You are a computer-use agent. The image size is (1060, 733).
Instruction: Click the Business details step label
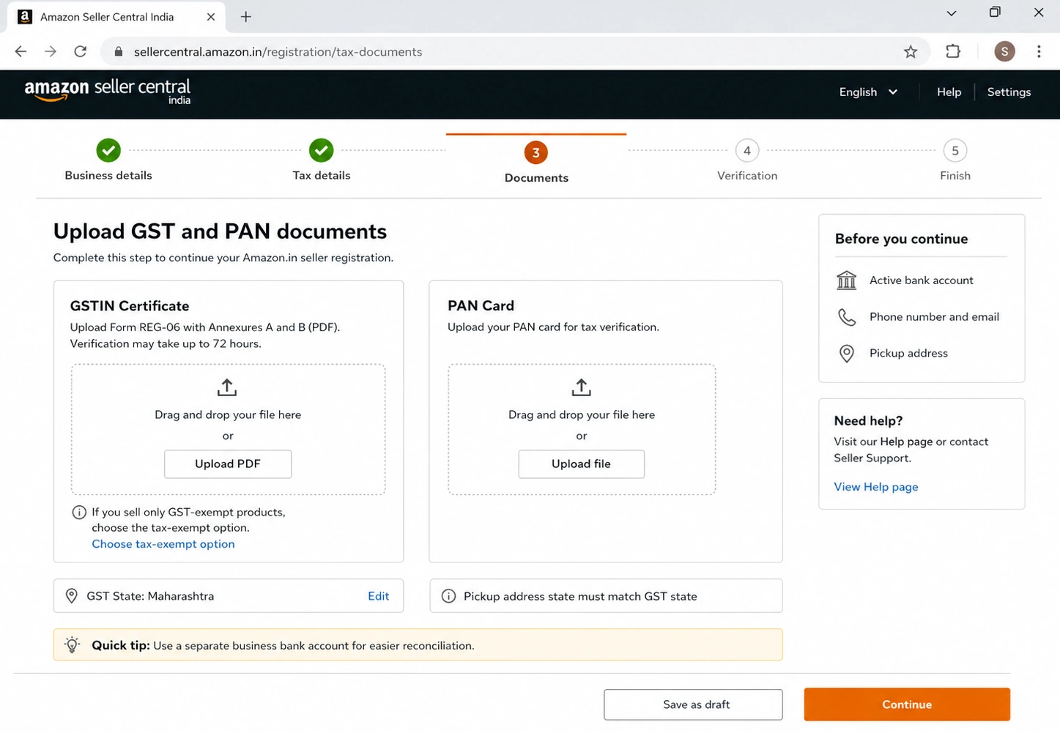[108, 175]
